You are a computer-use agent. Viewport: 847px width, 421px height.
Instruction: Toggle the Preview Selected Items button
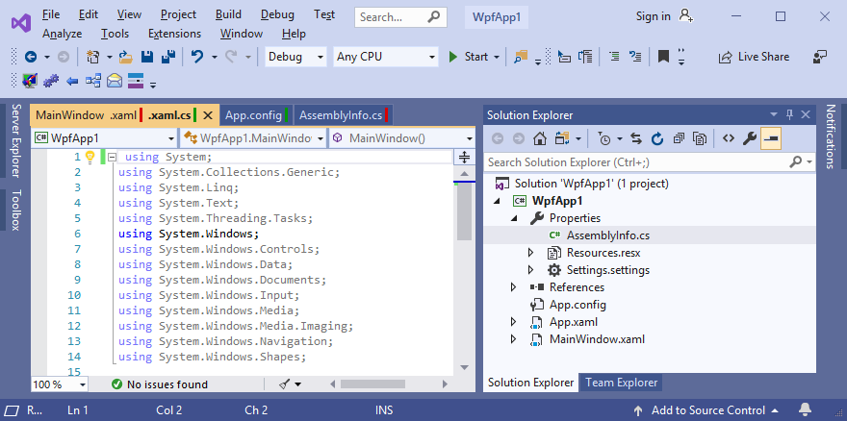point(770,138)
